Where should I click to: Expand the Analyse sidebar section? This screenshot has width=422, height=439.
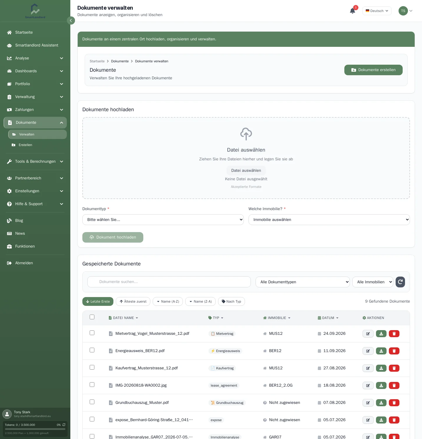pos(35,58)
